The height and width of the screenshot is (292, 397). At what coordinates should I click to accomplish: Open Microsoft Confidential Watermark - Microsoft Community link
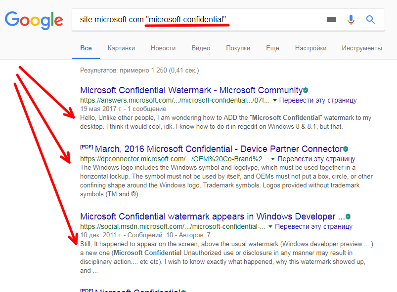tap(191, 90)
